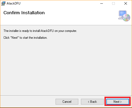This screenshot has width=132, height=108.
Task: Click the "start the installation" phrase
Action: [35, 38]
